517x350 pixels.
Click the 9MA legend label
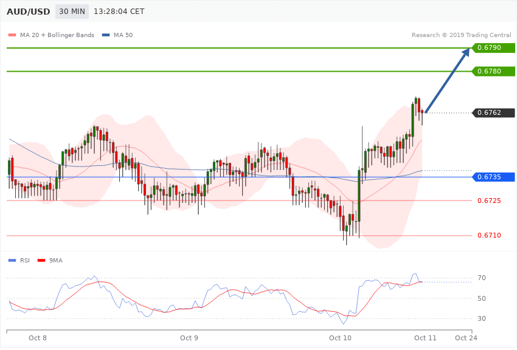(56, 261)
